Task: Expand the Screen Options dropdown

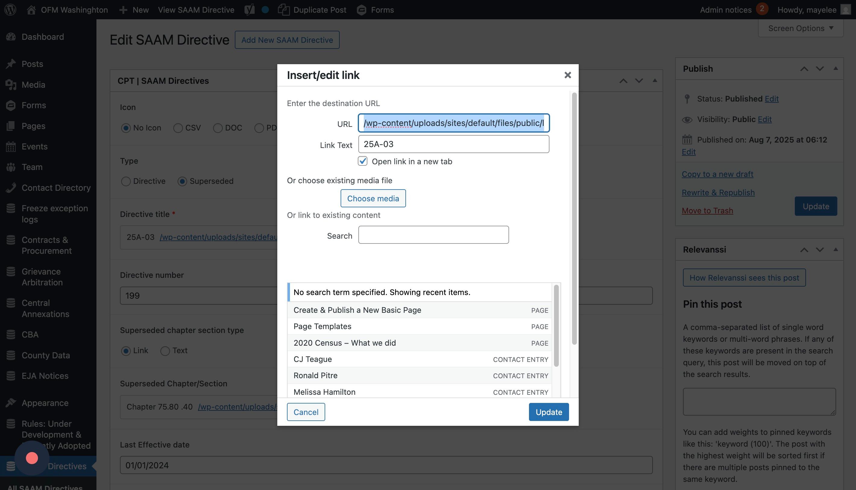Action: click(801, 28)
